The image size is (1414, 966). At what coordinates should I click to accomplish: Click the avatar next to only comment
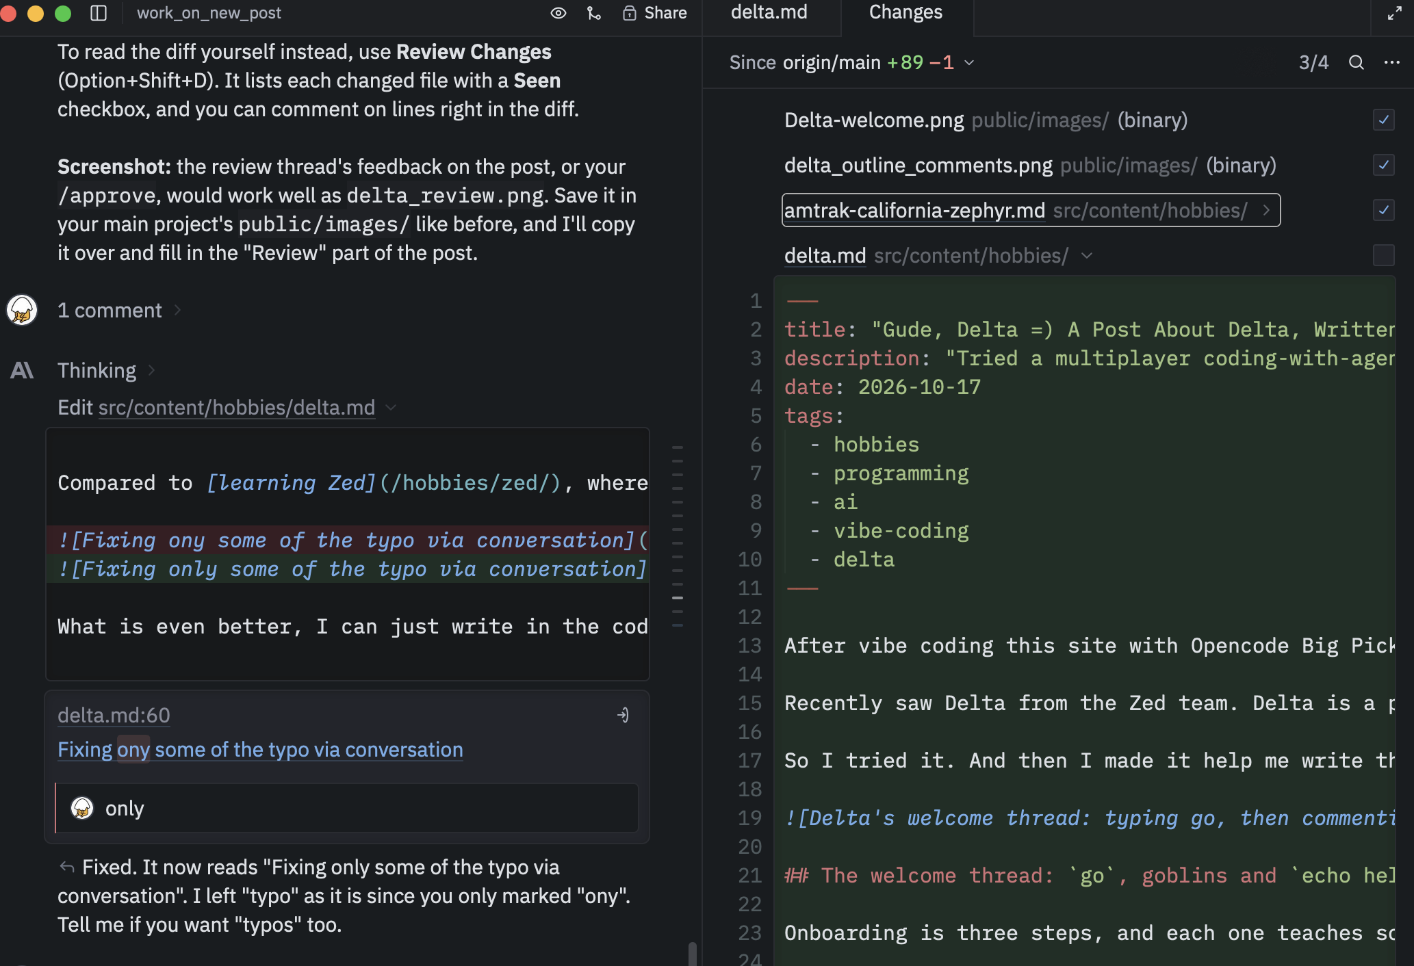click(82, 808)
